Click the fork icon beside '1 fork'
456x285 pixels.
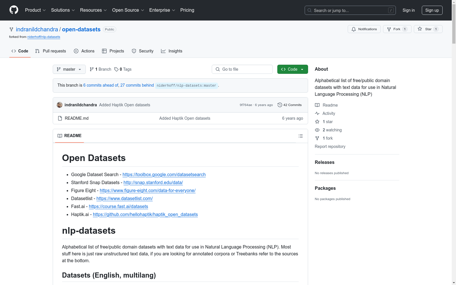317,138
